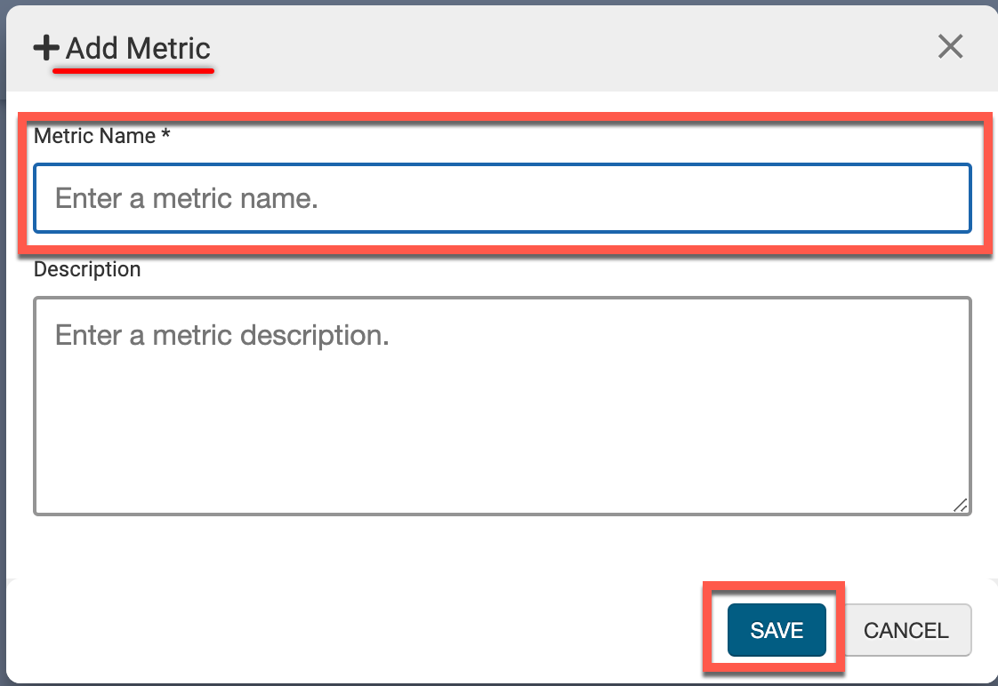The width and height of the screenshot is (998, 686).
Task: Click the gray dialog header bar
Action: 534,48
